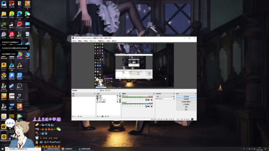Screen dimensions: 269x151
Task: Open source properties gear in sources panel
Action: [x=103, y=116]
